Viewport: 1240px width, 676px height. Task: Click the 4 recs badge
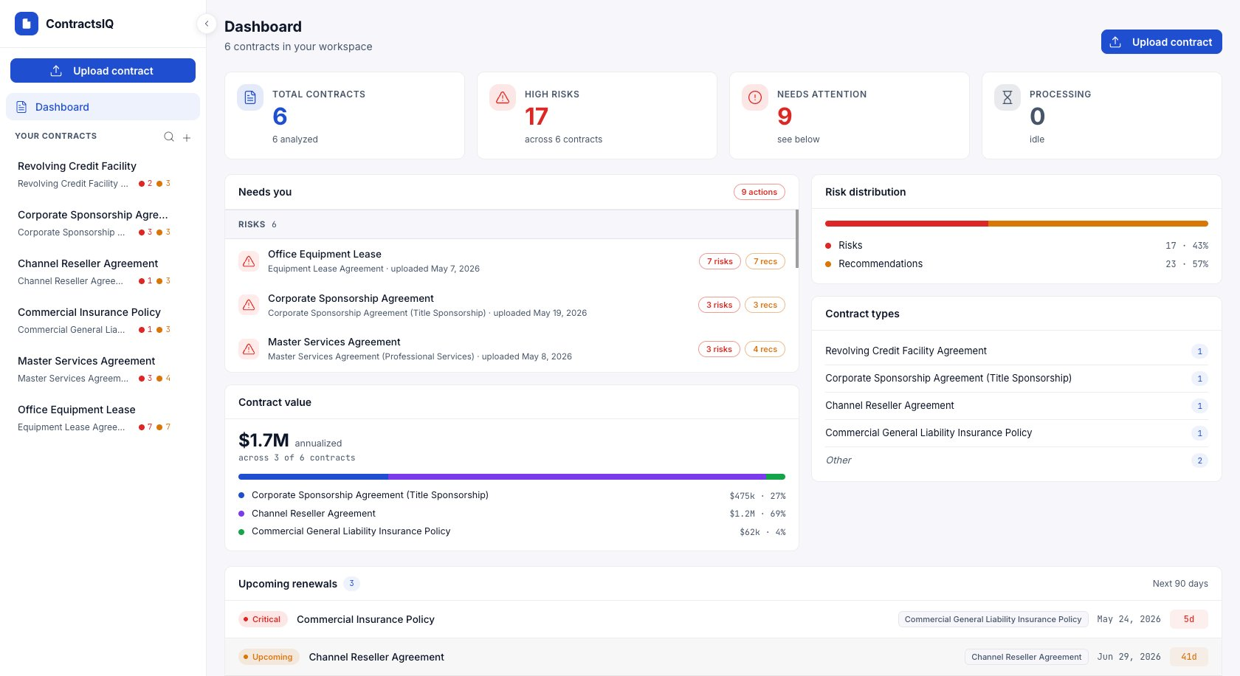click(765, 349)
